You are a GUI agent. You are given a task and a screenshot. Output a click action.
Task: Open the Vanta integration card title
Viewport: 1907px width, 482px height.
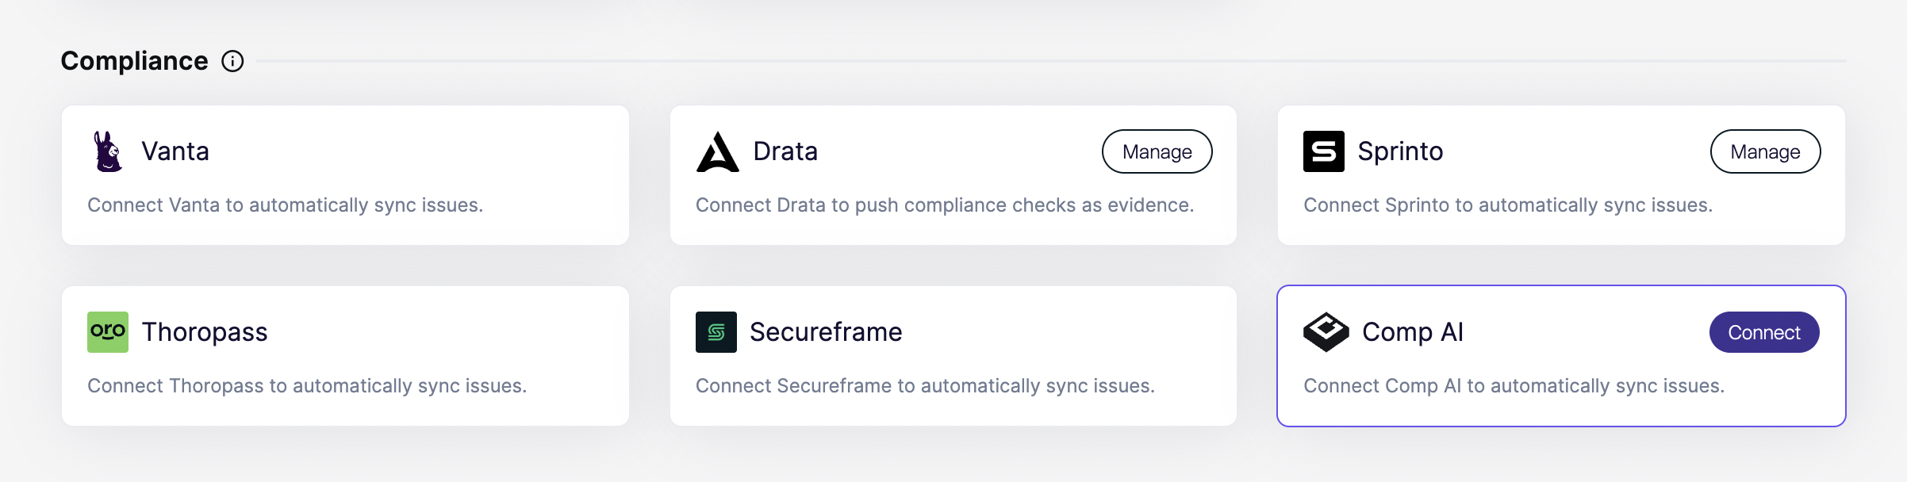pyautogui.click(x=175, y=151)
